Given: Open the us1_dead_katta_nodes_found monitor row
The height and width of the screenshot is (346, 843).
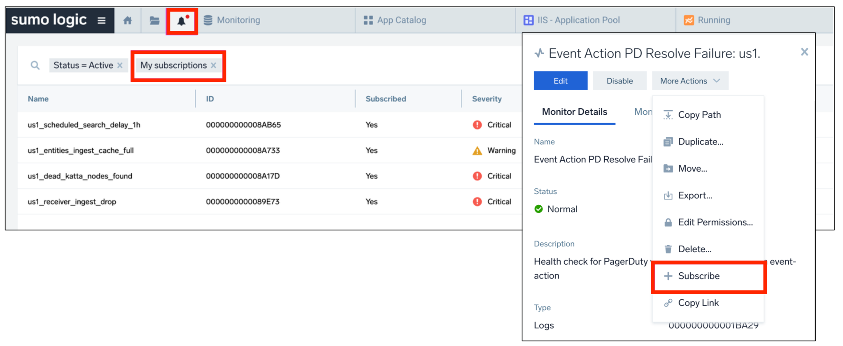Looking at the screenshot, I should coord(80,176).
